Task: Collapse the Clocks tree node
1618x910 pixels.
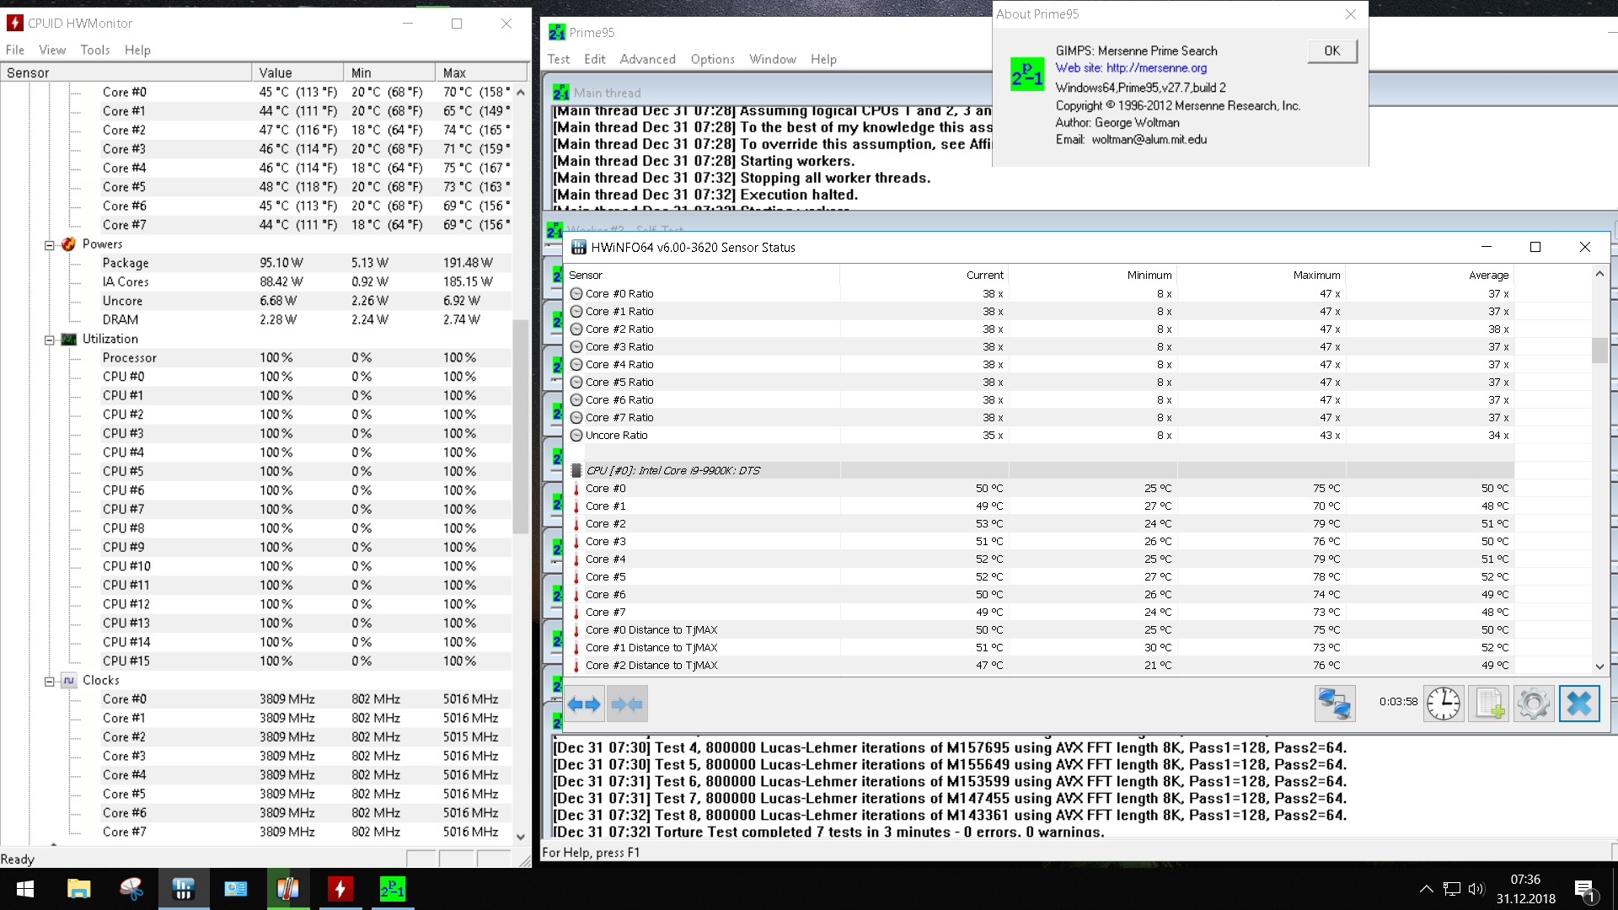Action: point(50,681)
